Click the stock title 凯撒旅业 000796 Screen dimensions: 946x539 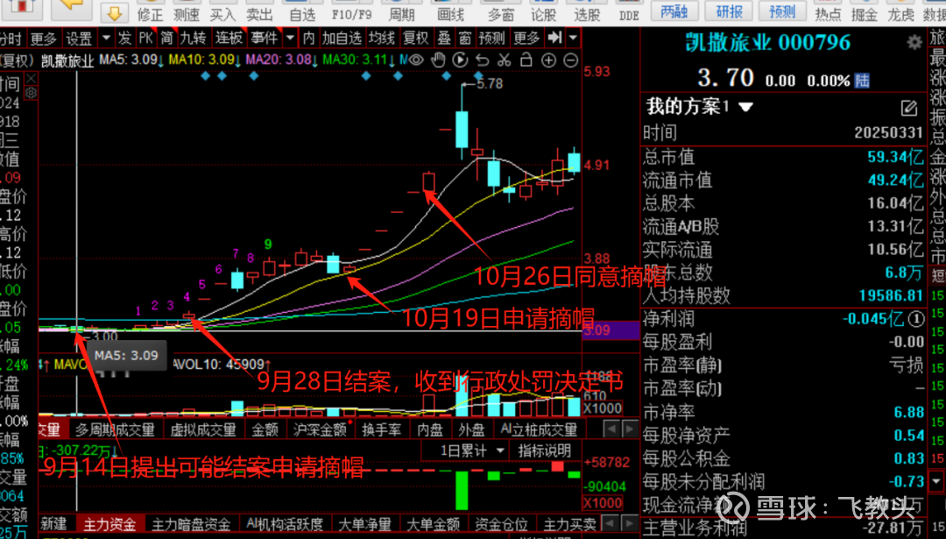pyautogui.click(x=768, y=42)
